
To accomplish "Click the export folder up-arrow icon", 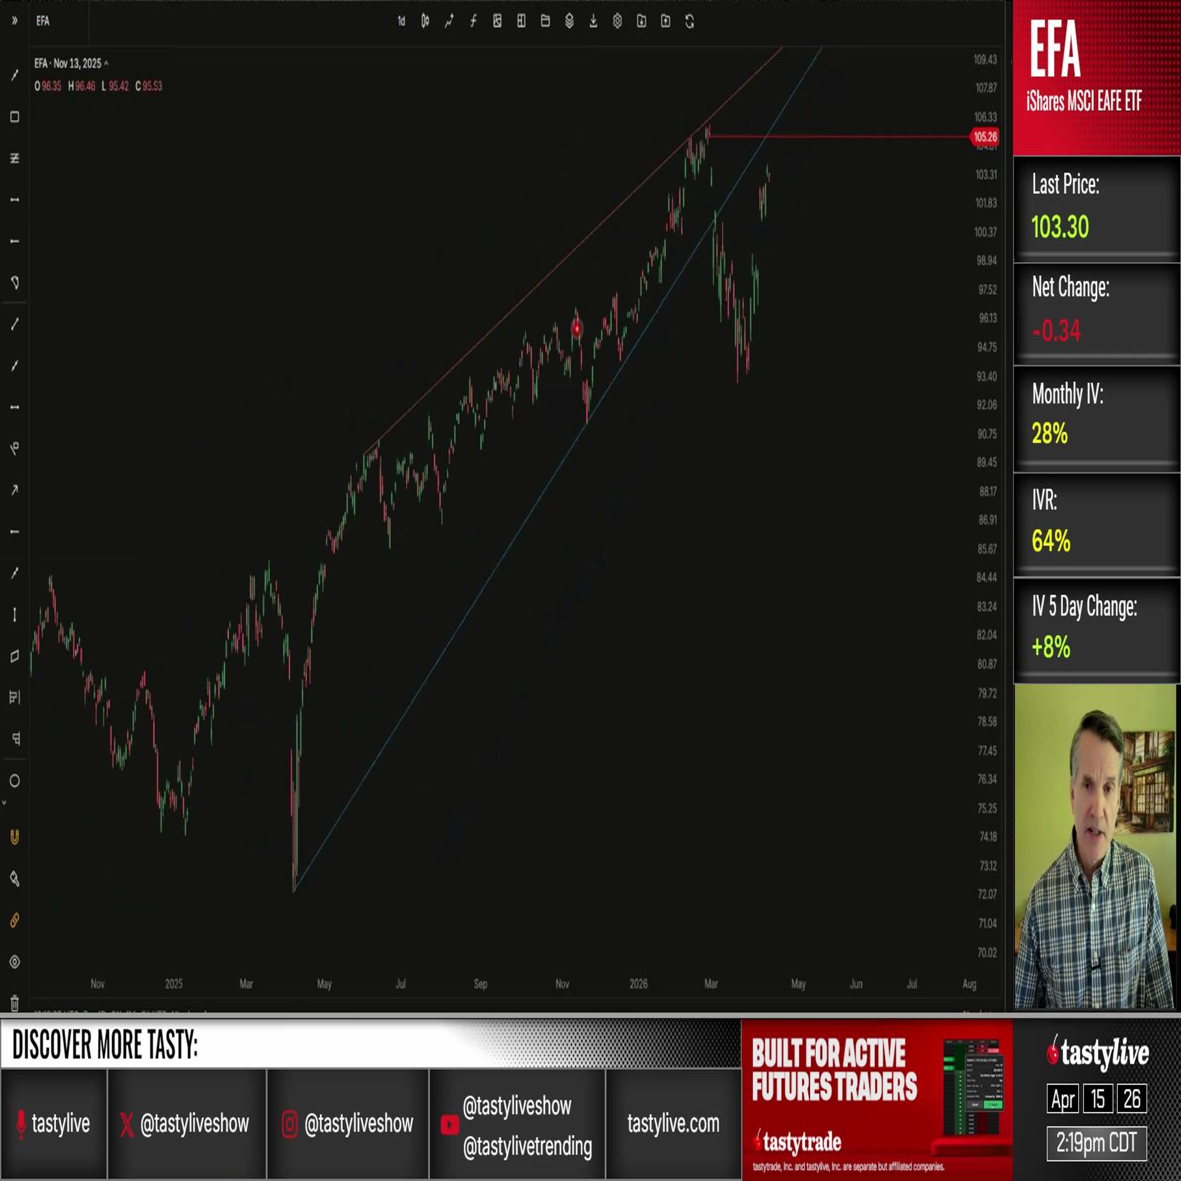I will click(665, 21).
